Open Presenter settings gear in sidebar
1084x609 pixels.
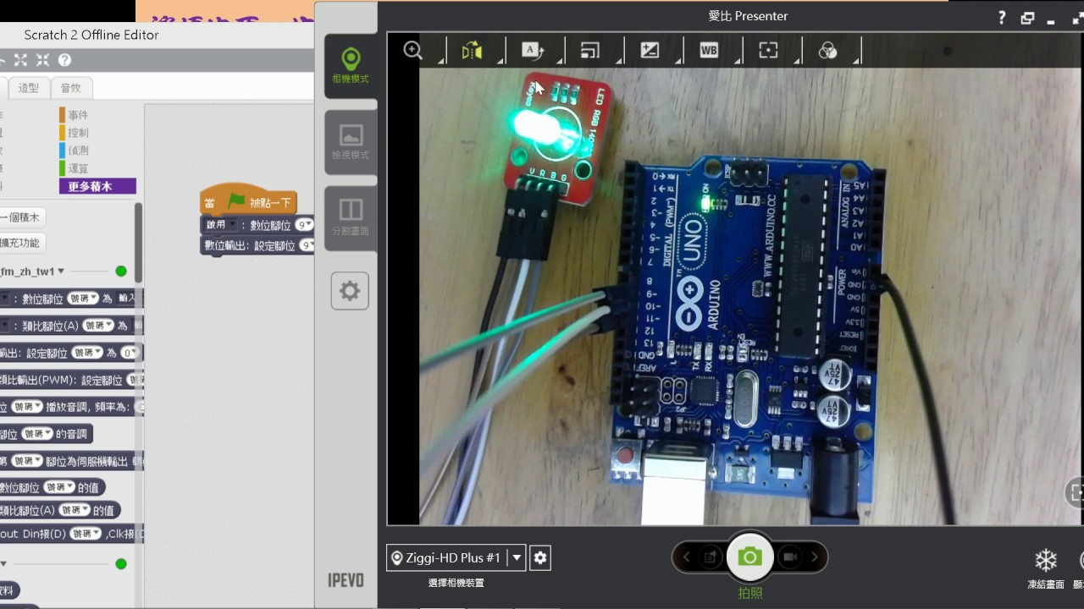tap(350, 291)
